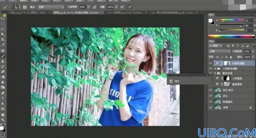Close the active document tab
The height and width of the screenshot is (138, 256).
tap(102, 13)
